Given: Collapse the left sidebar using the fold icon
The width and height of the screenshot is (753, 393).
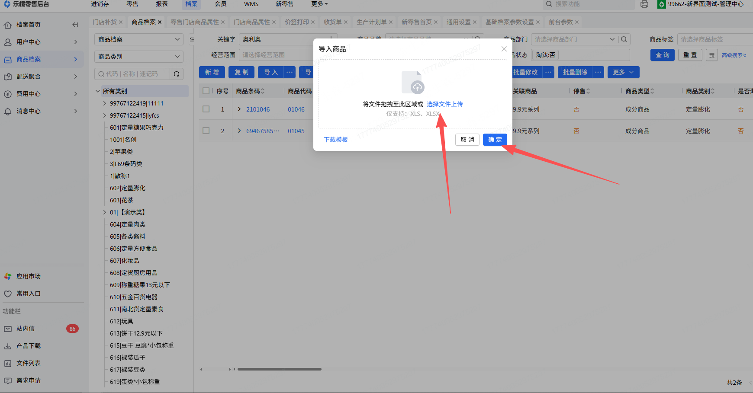Looking at the screenshot, I should pyautogui.click(x=75, y=25).
